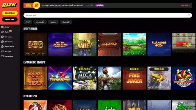Click the Captain Rizks utvalgte heading
Viewport: 196px width, 110px height.
34,62
